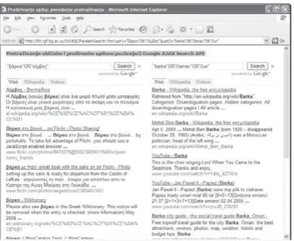This screenshot has height=241, width=294.
Task: Open the Βάρκα - Wiktionary result link
Action: click(x=26, y=200)
